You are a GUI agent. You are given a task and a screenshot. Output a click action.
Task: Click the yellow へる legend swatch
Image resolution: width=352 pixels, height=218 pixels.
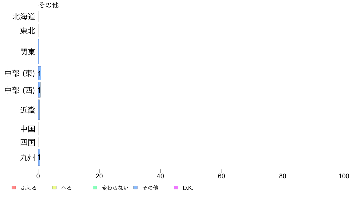coord(54,188)
